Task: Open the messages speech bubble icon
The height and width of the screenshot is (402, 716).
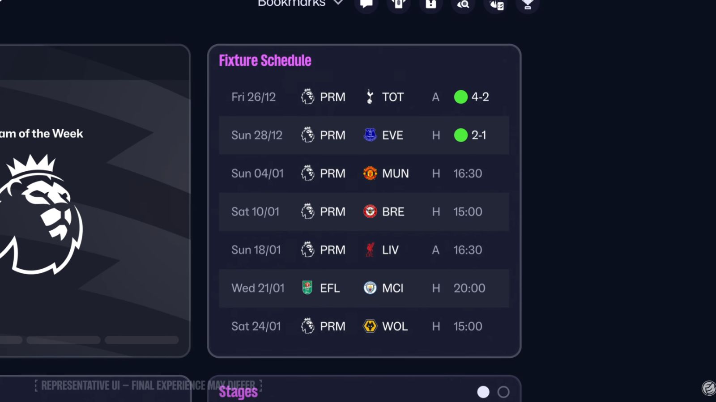Action: point(367,4)
